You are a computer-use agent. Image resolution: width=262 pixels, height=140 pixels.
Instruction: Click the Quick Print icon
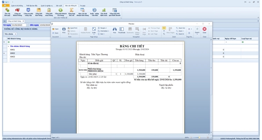coord(73,28)
